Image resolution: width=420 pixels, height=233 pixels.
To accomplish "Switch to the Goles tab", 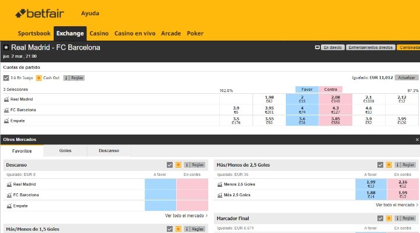I will pyautogui.click(x=65, y=150).
